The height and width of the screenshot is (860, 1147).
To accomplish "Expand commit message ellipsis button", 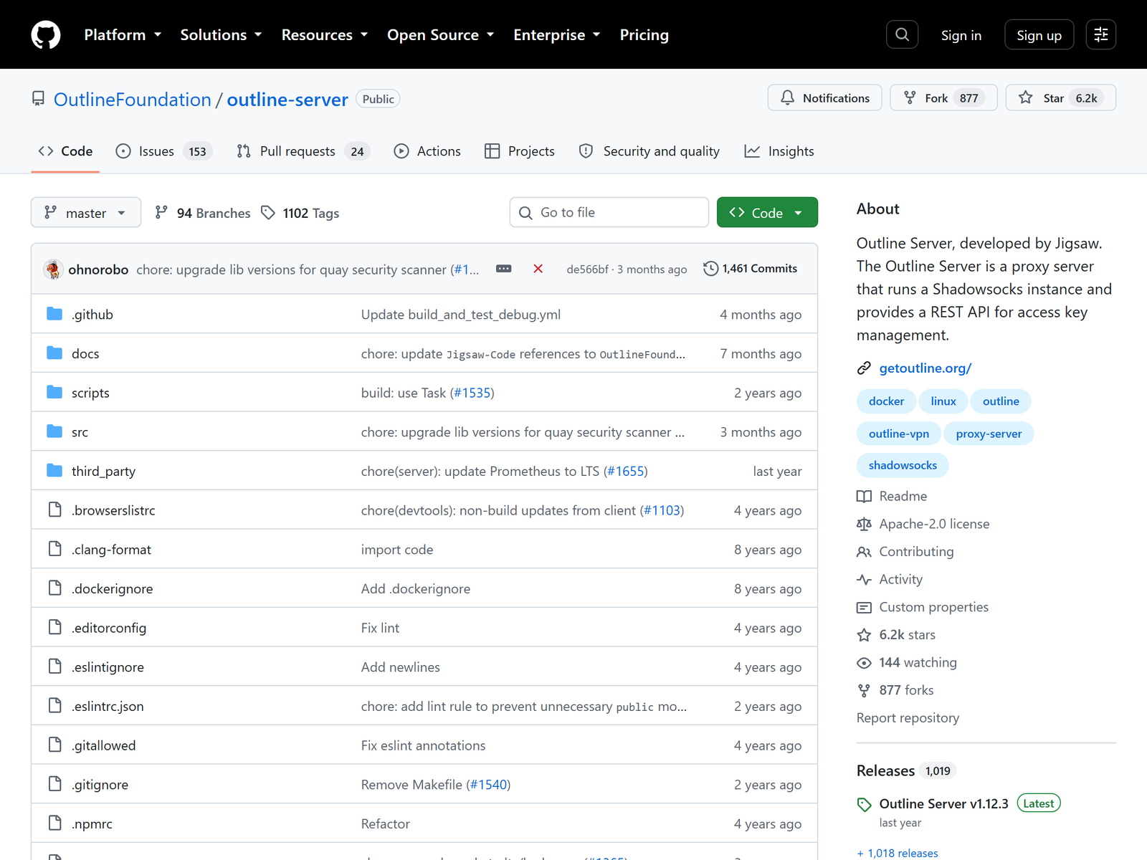I will 504,269.
